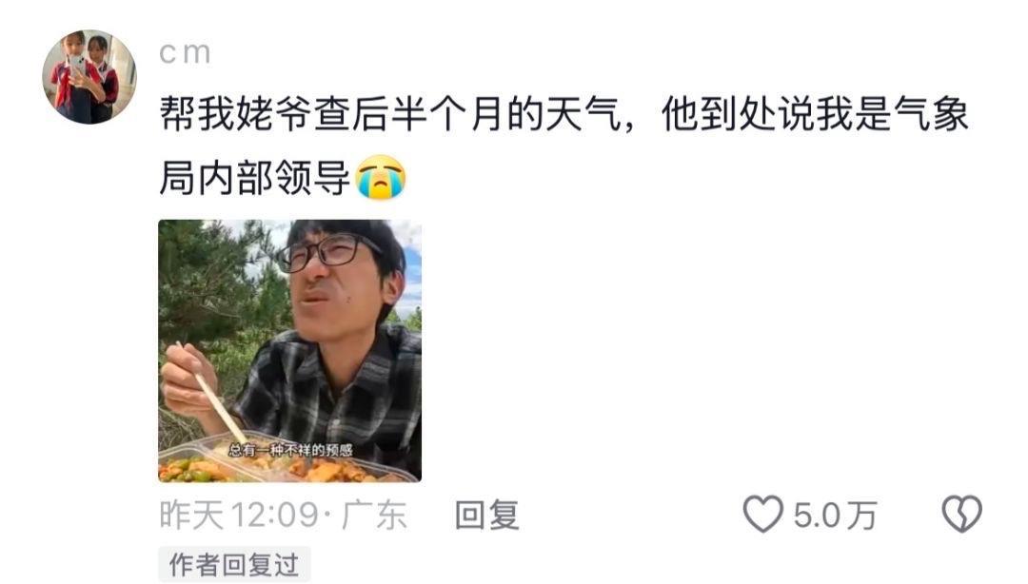Open the 作者回复过 tag
1028x584 pixels.
(x=234, y=564)
